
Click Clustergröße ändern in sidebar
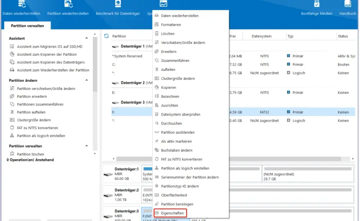(30, 120)
